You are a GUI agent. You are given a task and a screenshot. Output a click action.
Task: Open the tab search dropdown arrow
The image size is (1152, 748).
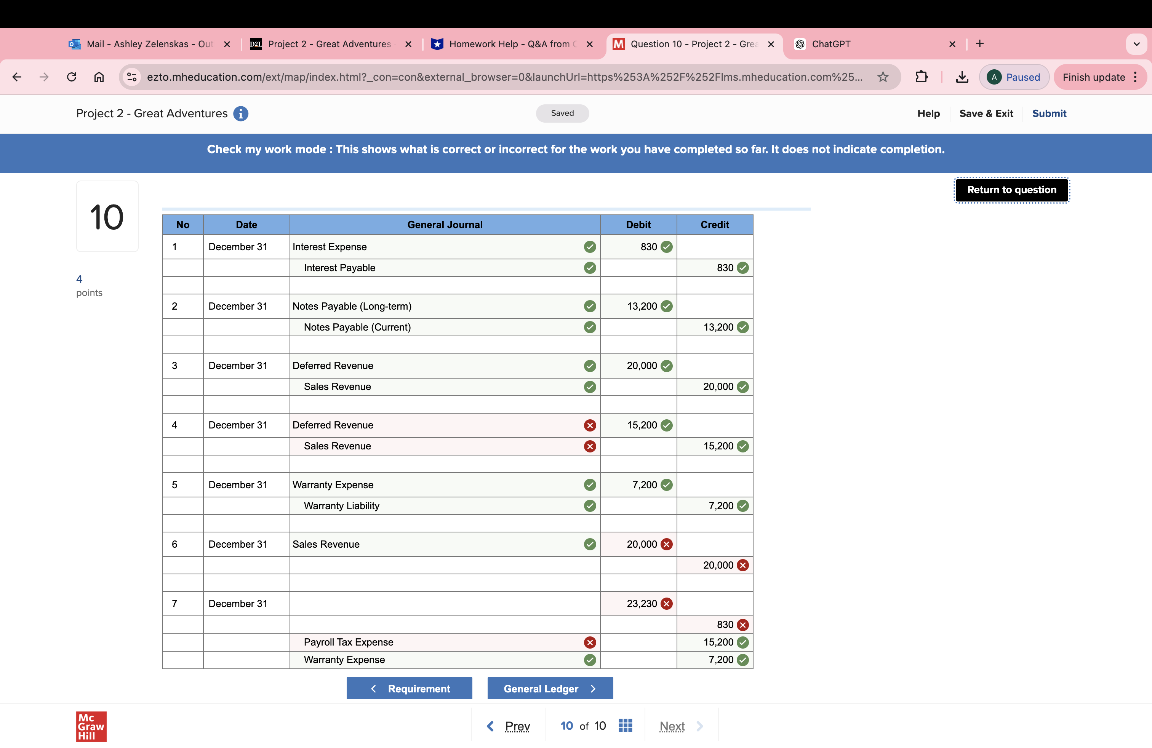(1136, 44)
